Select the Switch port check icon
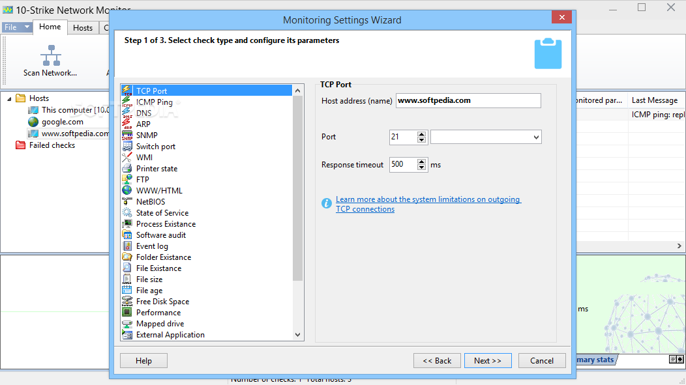Image resolution: width=686 pixels, height=385 pixels. coord(127,147)
